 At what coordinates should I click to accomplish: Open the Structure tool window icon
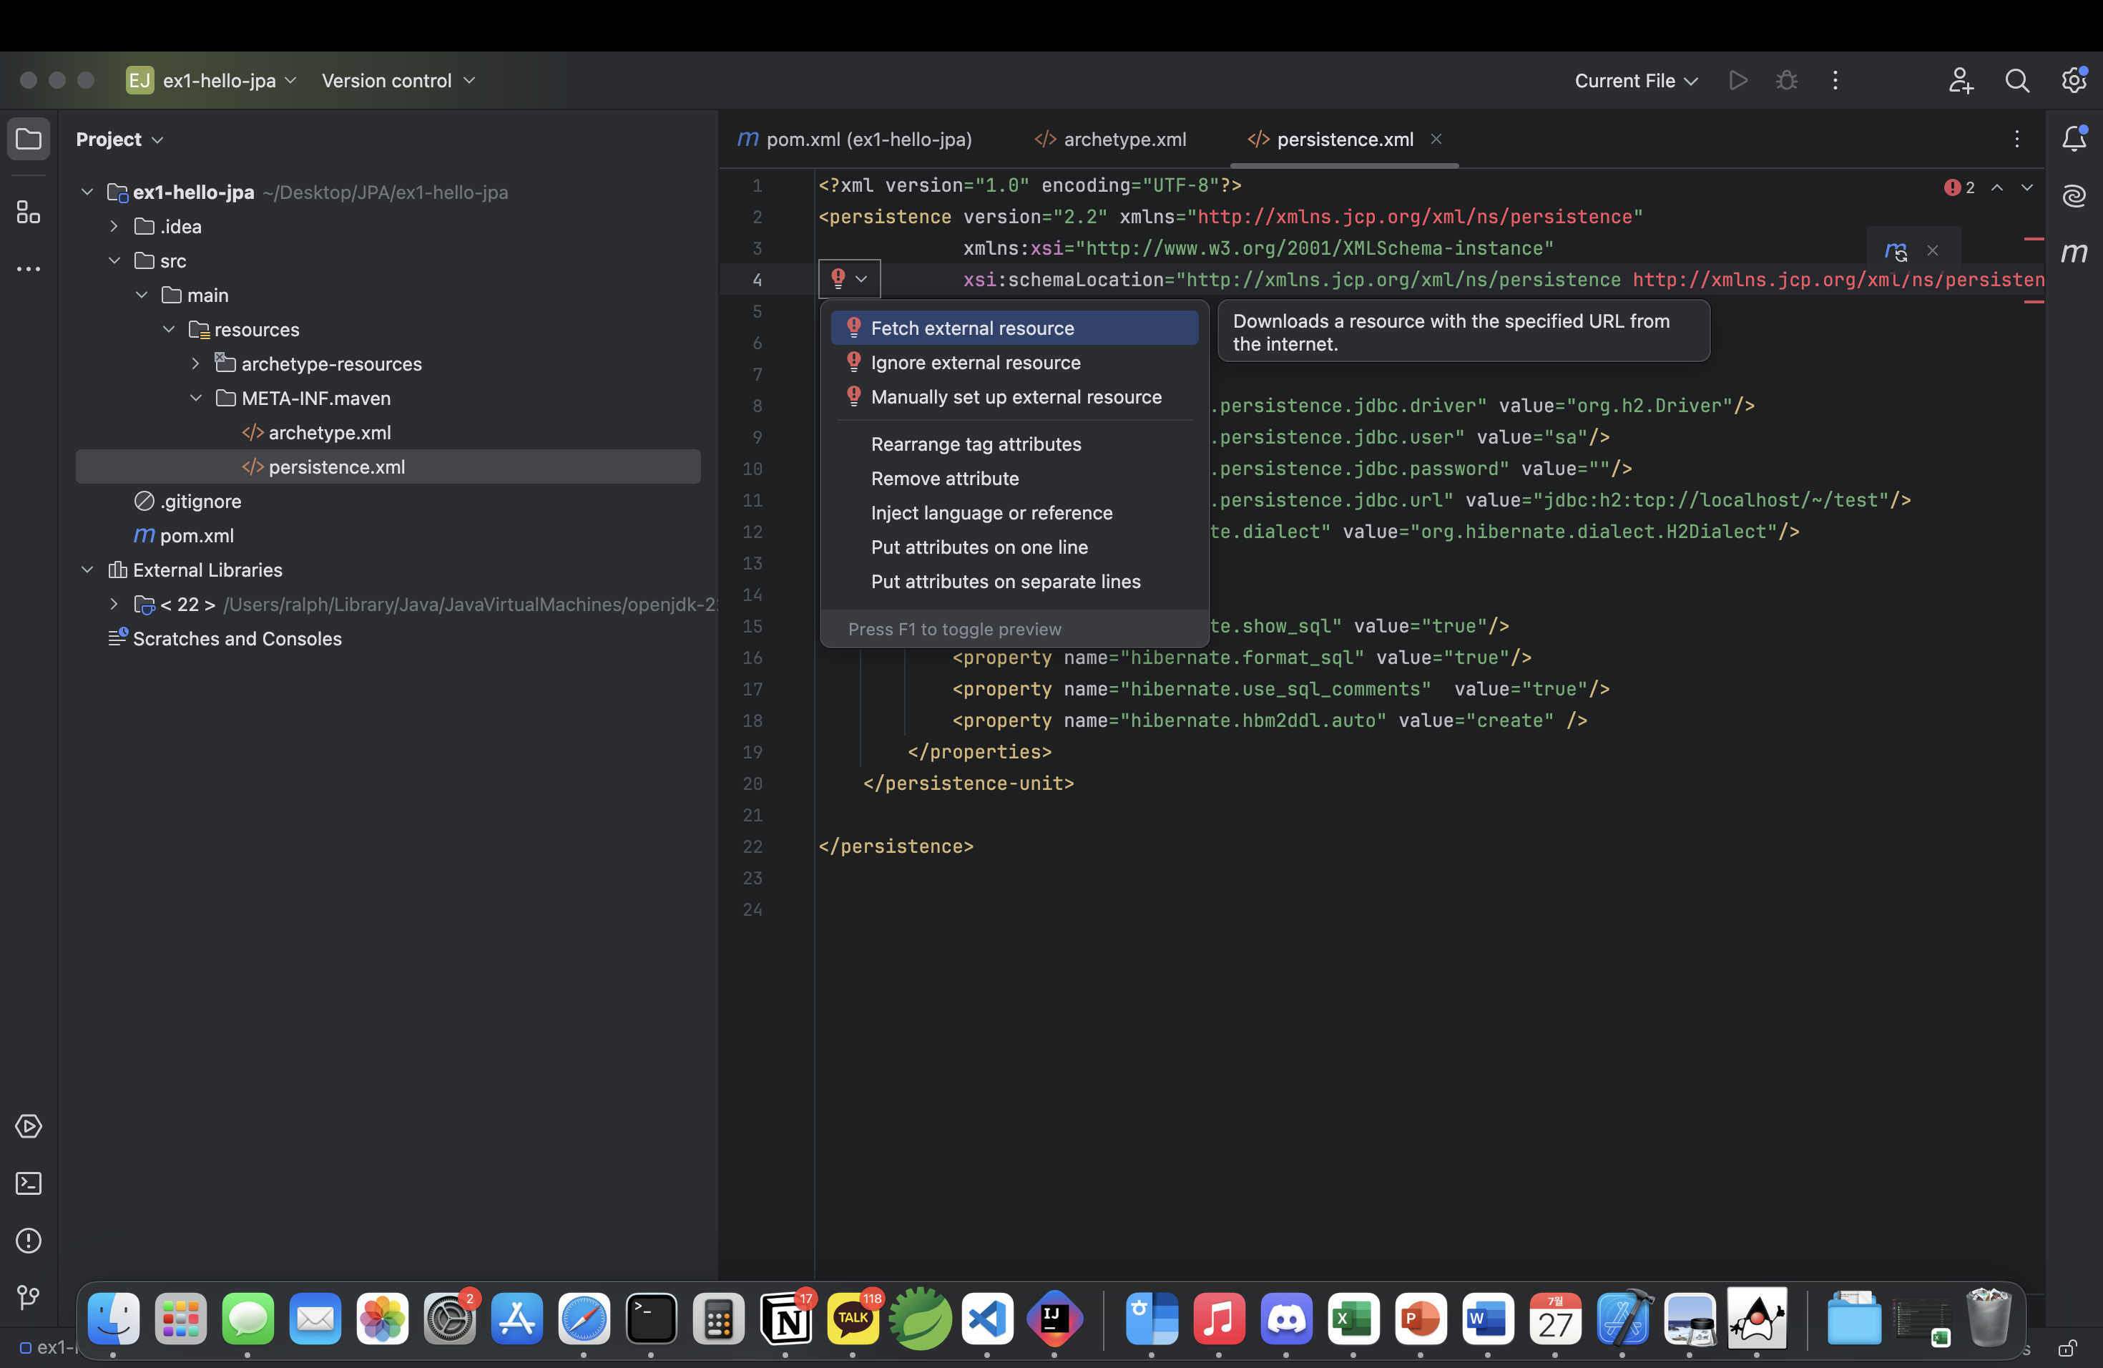[x=29, y=212]
